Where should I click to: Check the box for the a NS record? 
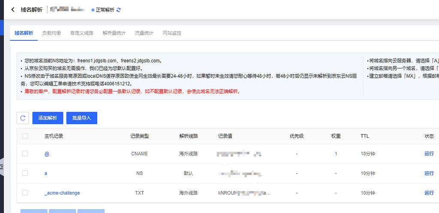(x=25, y=173)
